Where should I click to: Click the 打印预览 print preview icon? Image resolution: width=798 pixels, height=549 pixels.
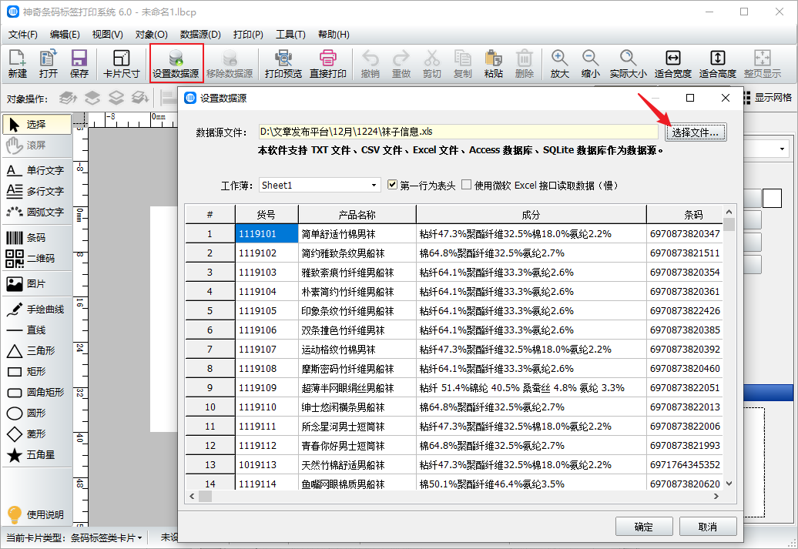click(x=283, y=63)
